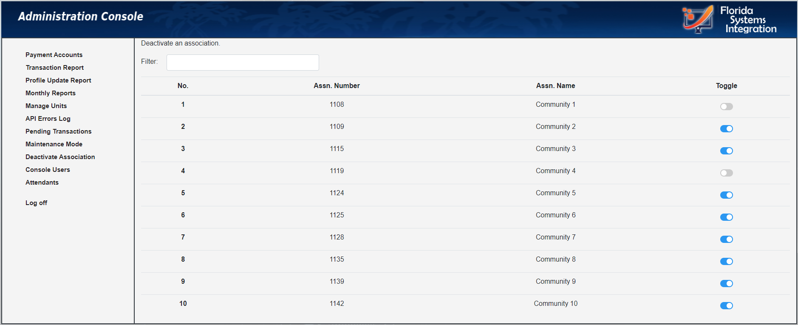View the API Errors Log
This screenshot has height=325, width=798.
(48, 119)
